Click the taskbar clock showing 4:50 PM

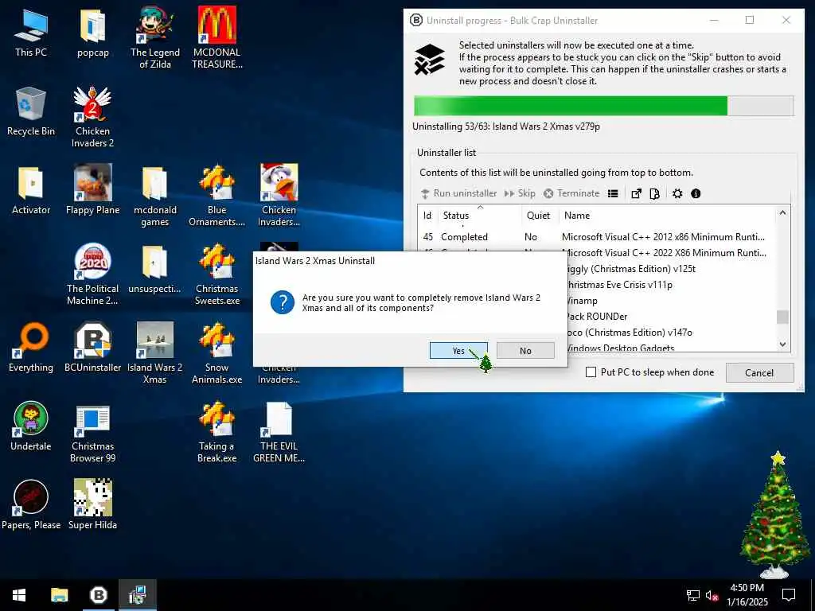747,595
